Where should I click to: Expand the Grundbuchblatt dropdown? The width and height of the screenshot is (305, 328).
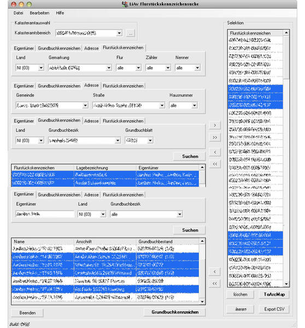pos(150,140)
